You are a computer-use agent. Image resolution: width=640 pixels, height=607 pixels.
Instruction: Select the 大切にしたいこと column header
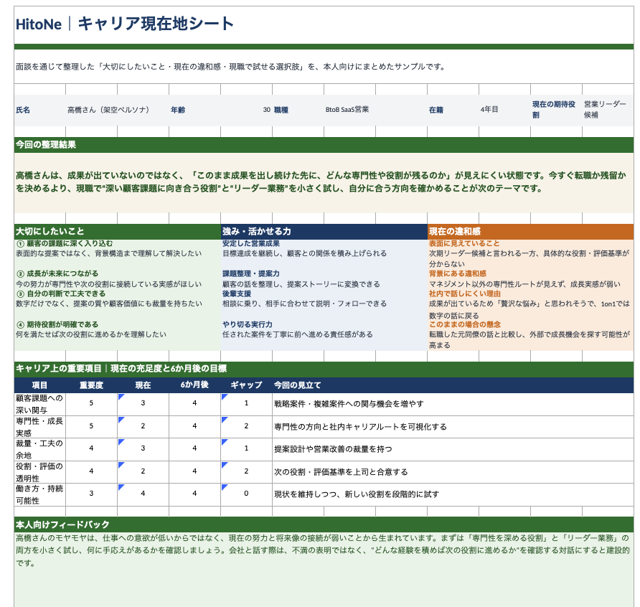(117, 232)
